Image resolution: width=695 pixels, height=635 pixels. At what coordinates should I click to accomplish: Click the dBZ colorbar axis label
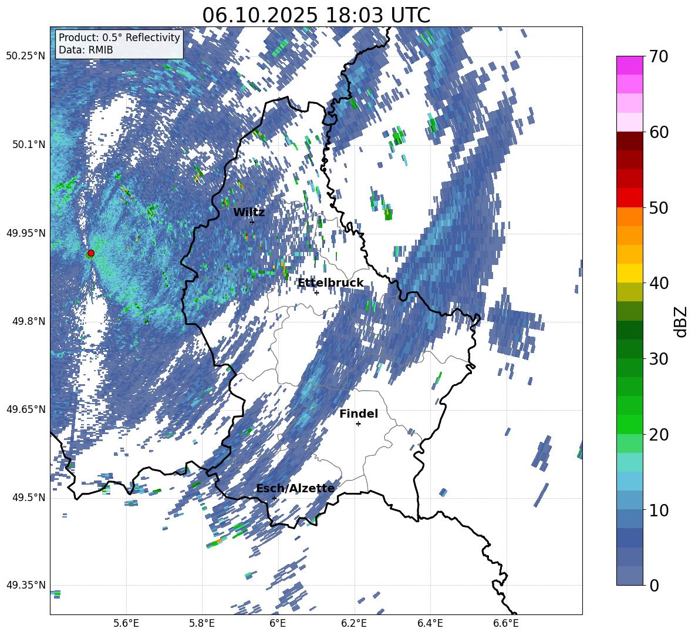(681, 321)
